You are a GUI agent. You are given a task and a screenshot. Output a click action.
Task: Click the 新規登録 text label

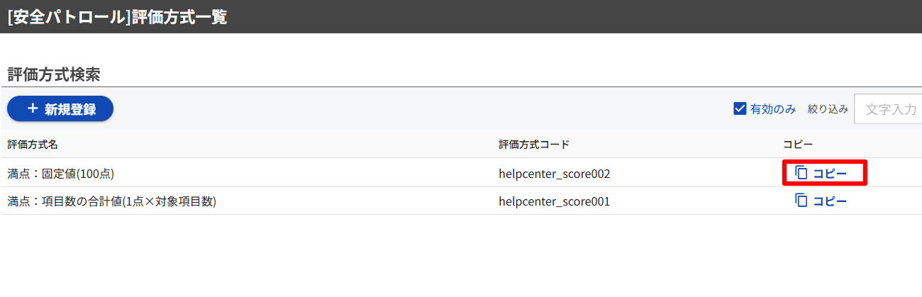[x=70, y=109]
